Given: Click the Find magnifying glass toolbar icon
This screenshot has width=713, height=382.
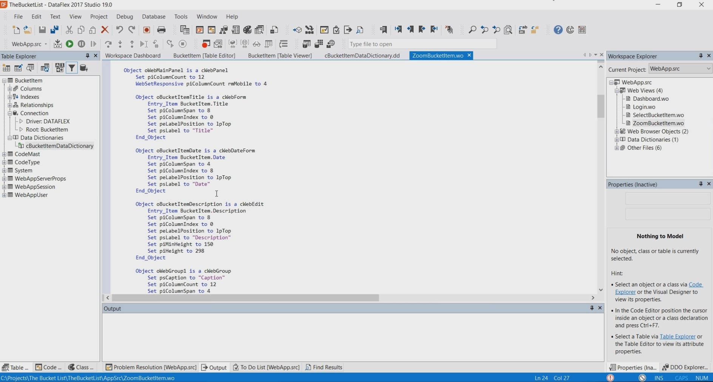Looking at the screenshot, I should 472,30.
